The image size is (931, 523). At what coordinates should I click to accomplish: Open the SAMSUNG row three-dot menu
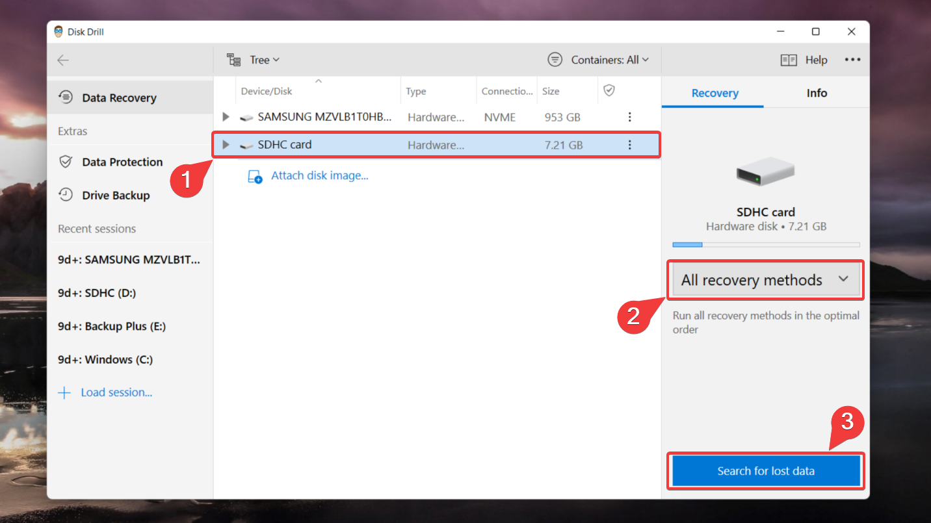click(x=629, y=117)
